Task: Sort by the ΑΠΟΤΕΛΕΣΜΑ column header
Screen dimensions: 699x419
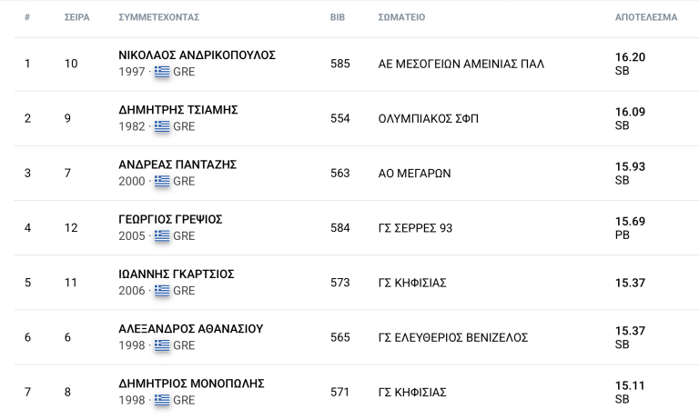Action: 646,17
